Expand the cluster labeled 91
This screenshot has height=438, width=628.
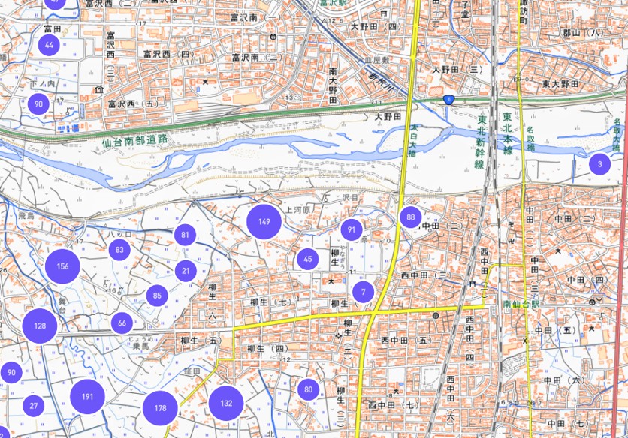(x=351, y=229)
